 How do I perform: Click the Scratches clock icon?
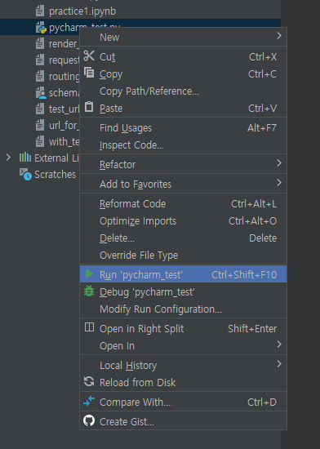pyautogui.click(x=25, y=174)
